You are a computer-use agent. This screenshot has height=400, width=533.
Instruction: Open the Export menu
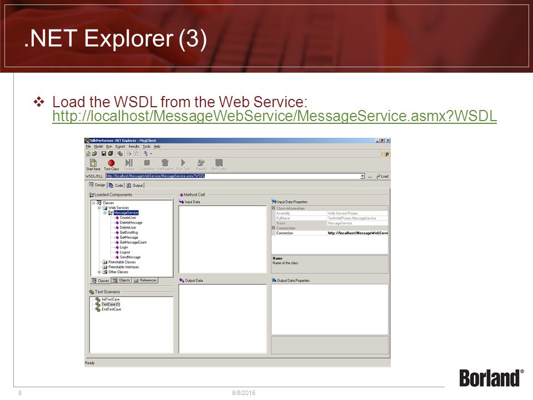(120, 147)
